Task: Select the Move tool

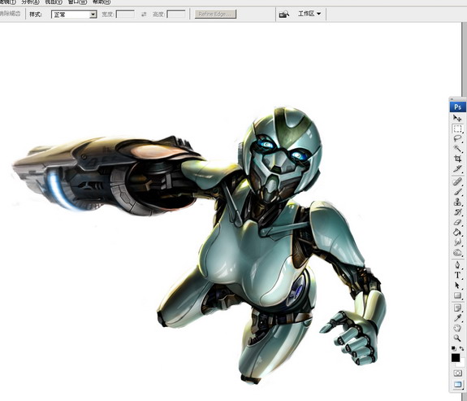Action: [x=457, y=118]
